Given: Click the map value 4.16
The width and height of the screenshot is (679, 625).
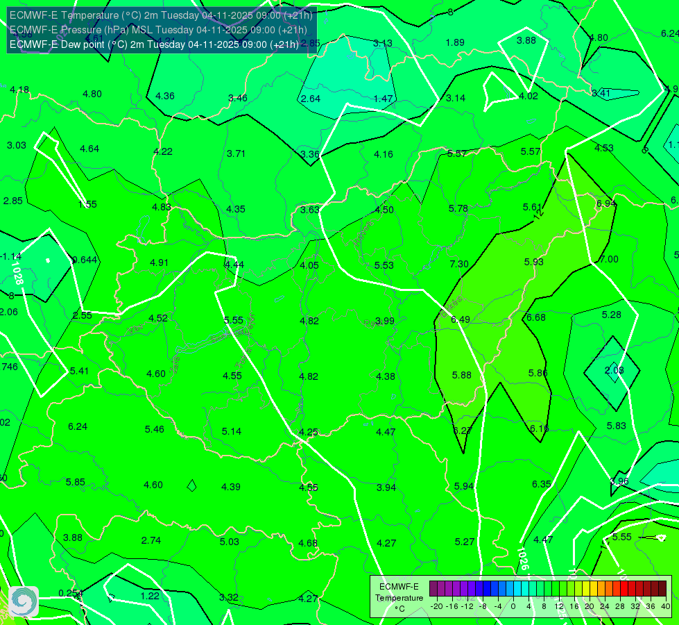Looking at the screenshot, I should (384, 154).
